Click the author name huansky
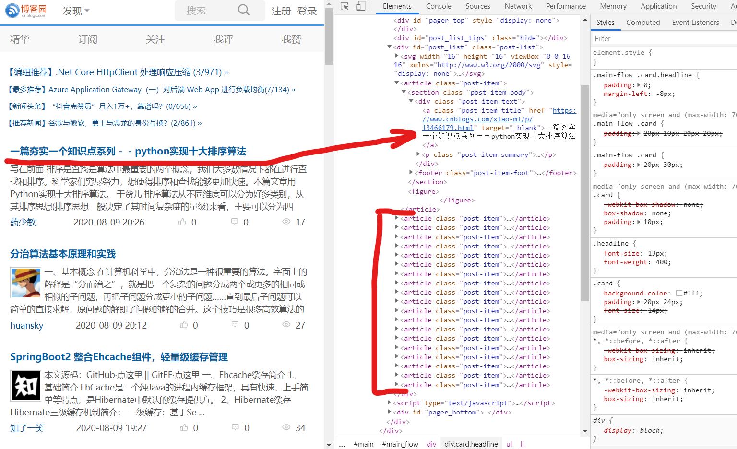The image size is (737, 449). (x=27, y=325)
